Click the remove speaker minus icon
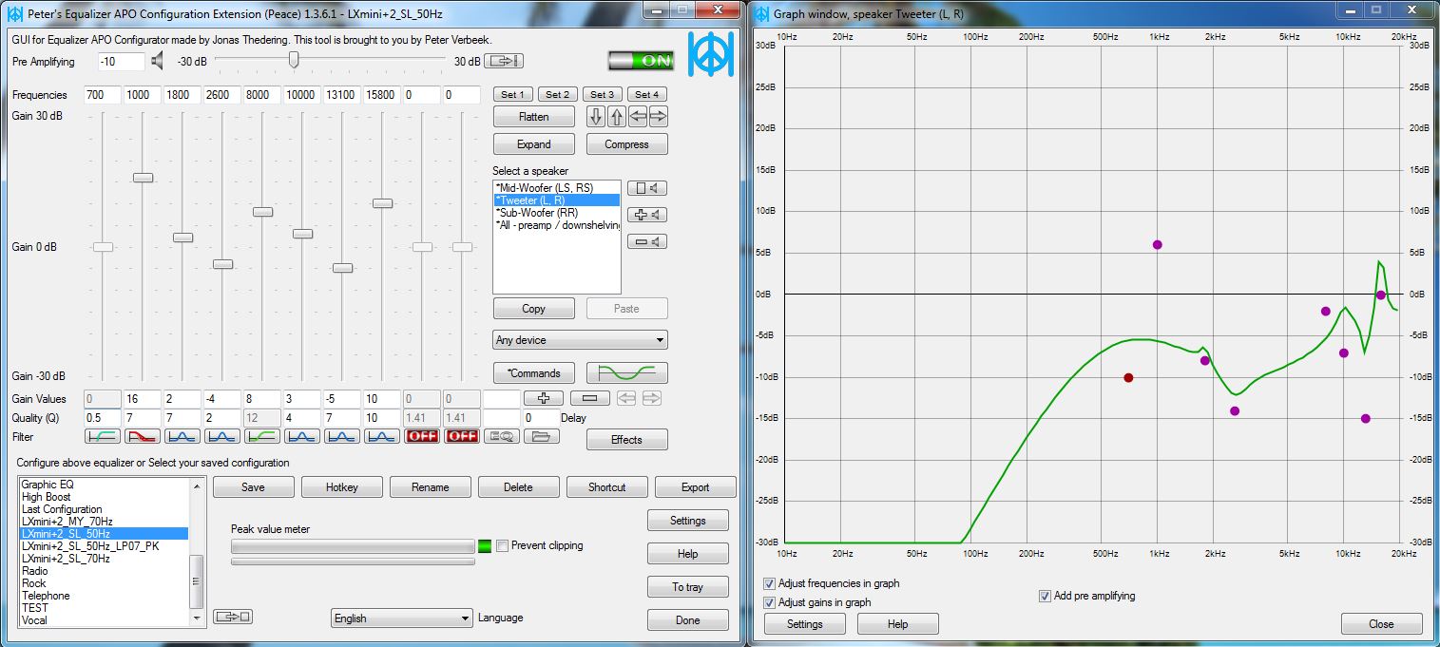Viewport: 1440px width, 647px height. click(x=647, y=241)
